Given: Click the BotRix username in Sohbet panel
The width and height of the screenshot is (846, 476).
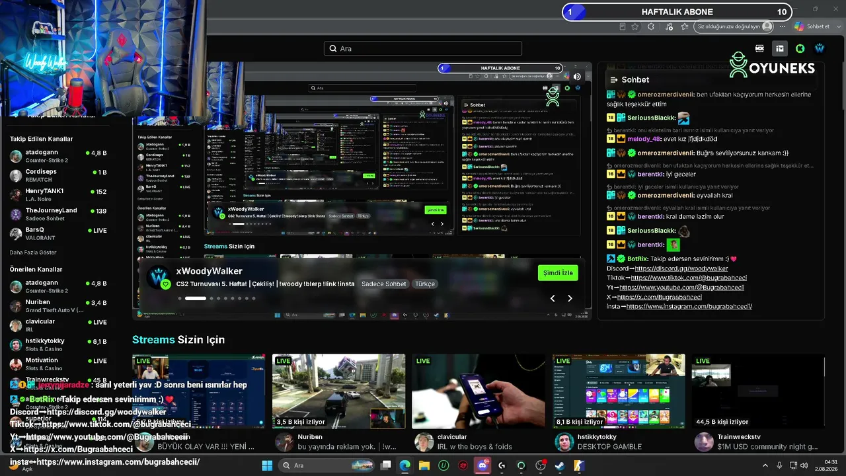Looking at the screenshot, I should tap(637, 258).
